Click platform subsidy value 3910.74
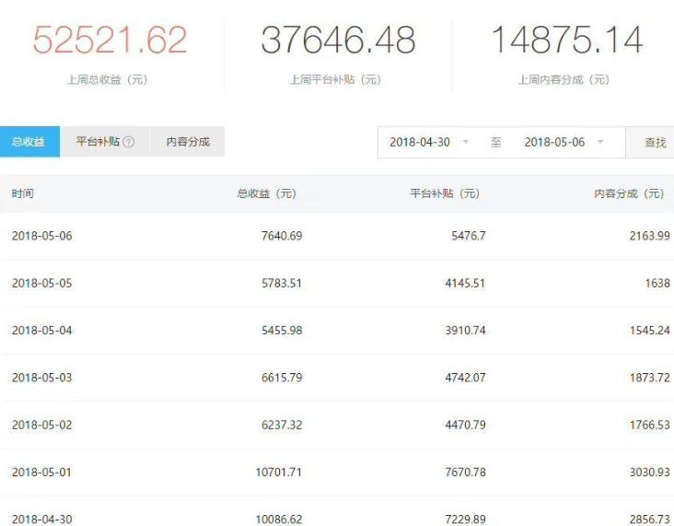Screen dimensions: 674x526 (466, 331)
